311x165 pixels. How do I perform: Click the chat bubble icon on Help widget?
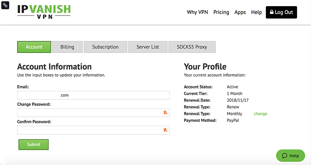285,156
